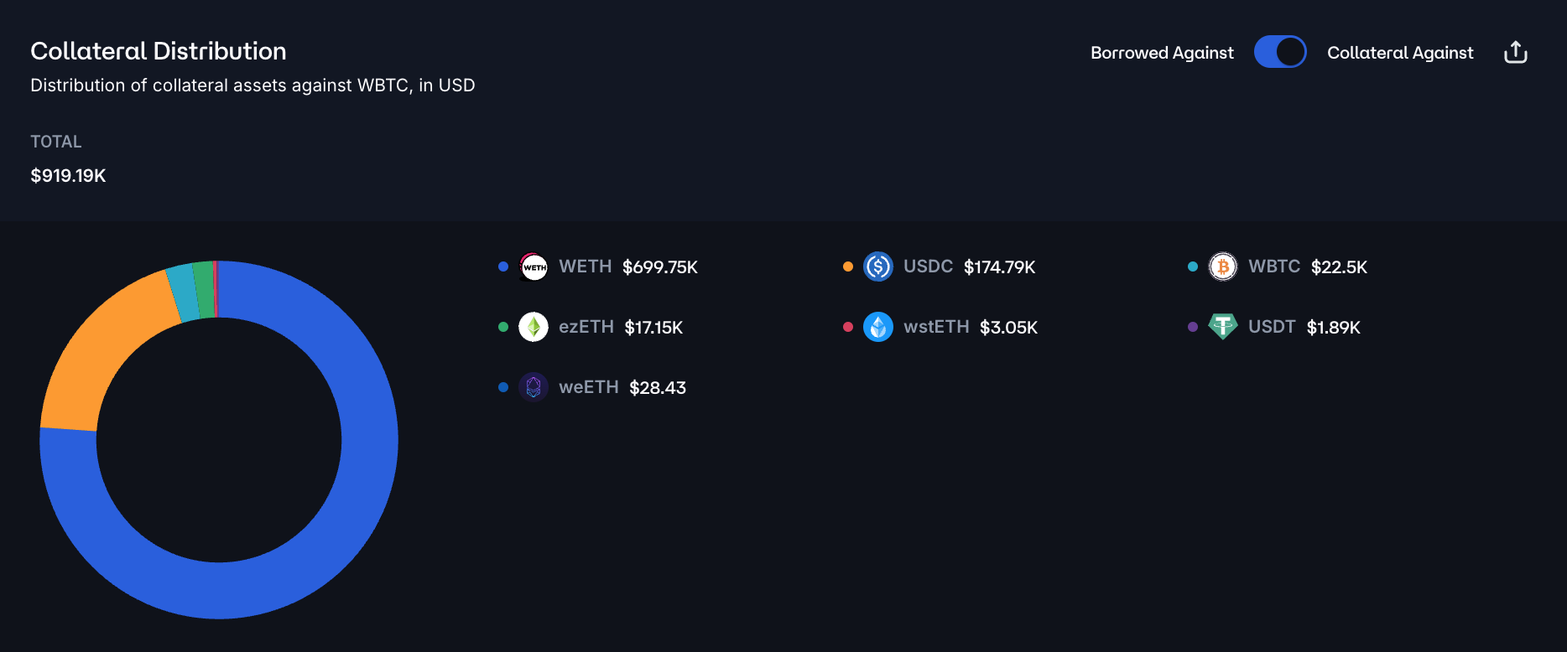Image resolution: width=1567 pixels, height=652 pixels.
Task: Click the green ezETH donut segment
Action: [203, 290]
